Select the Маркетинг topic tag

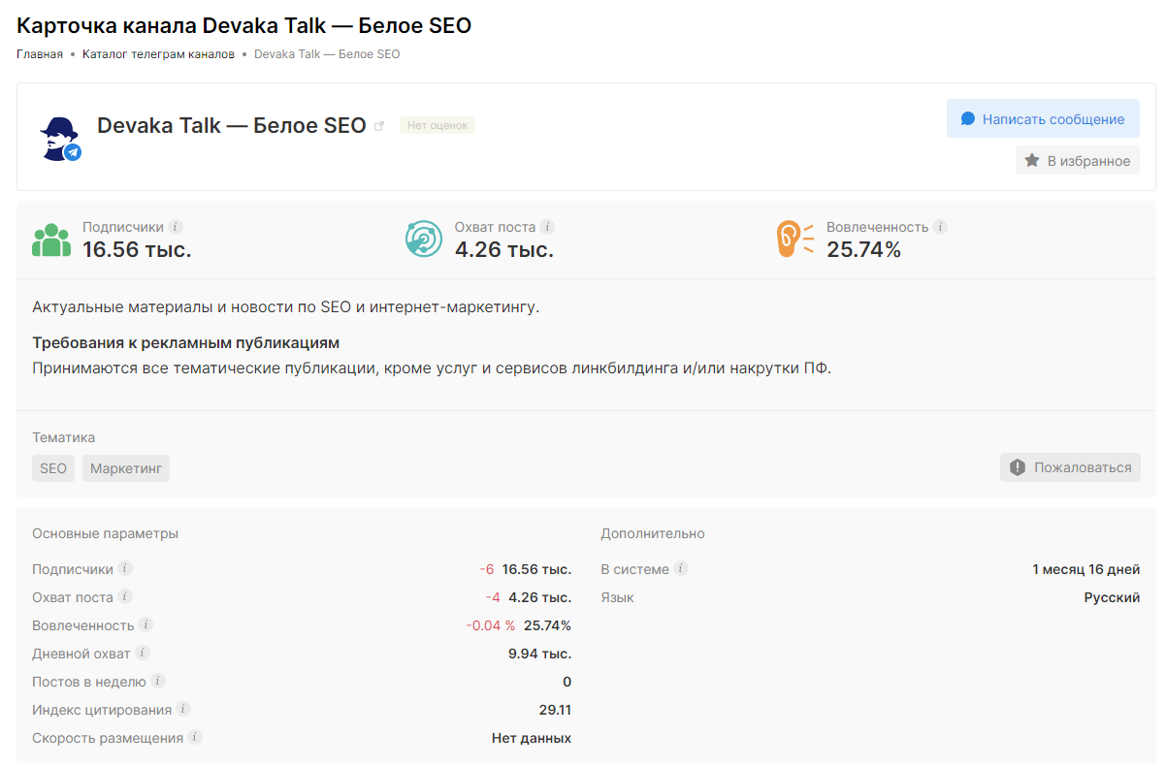coord(126,468)
